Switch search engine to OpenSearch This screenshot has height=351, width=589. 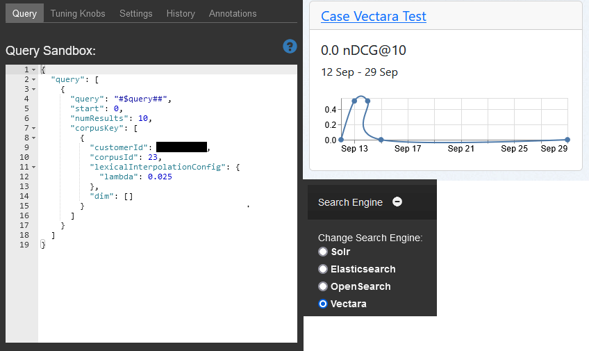click(322, 286)
